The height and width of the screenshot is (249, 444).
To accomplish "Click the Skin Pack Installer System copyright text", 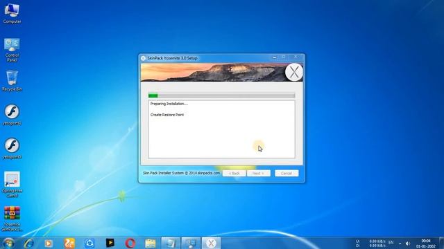I will coord(181,173).
